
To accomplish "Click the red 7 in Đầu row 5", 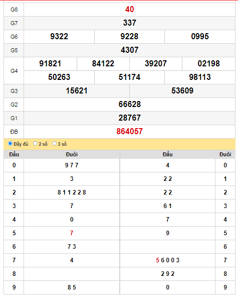I will (72, 233).
